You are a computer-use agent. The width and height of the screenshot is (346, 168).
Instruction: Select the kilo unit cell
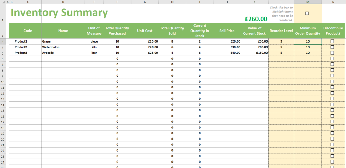coord(94,47)
